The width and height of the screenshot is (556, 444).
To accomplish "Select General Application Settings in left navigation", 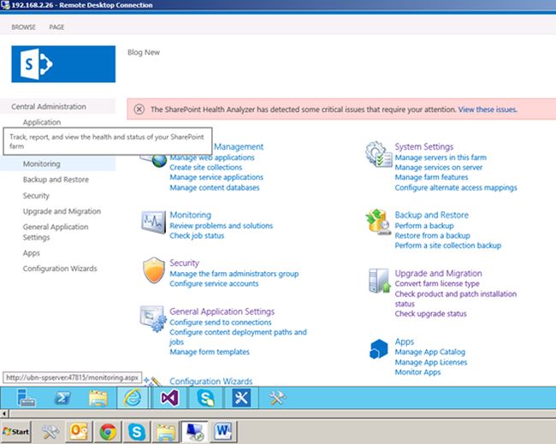I will coord(56,232).
